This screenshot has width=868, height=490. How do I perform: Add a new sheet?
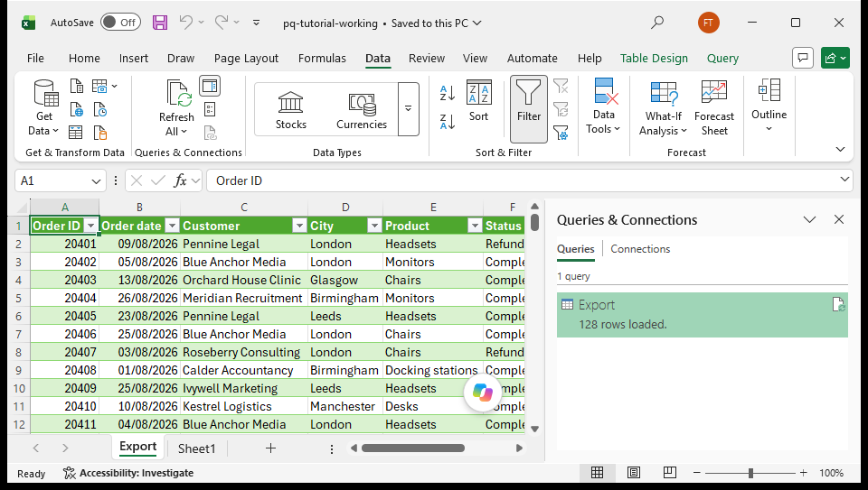pos(270,448)
